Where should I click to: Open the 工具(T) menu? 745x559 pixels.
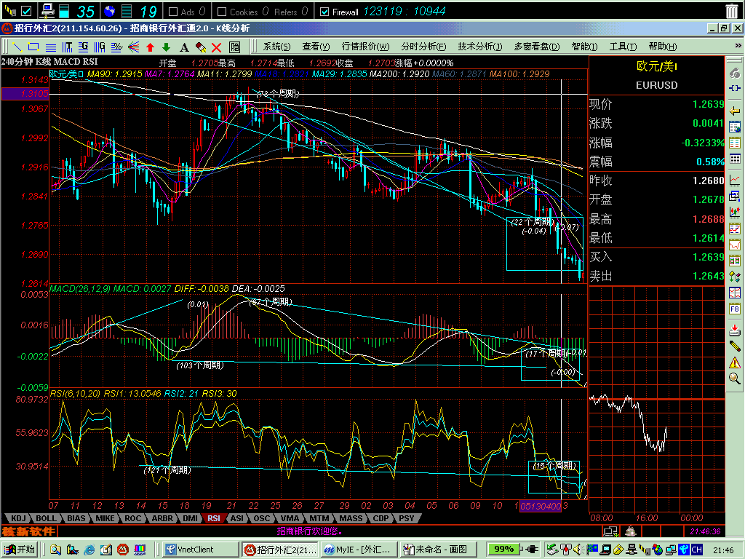click(x=623, y=47)
